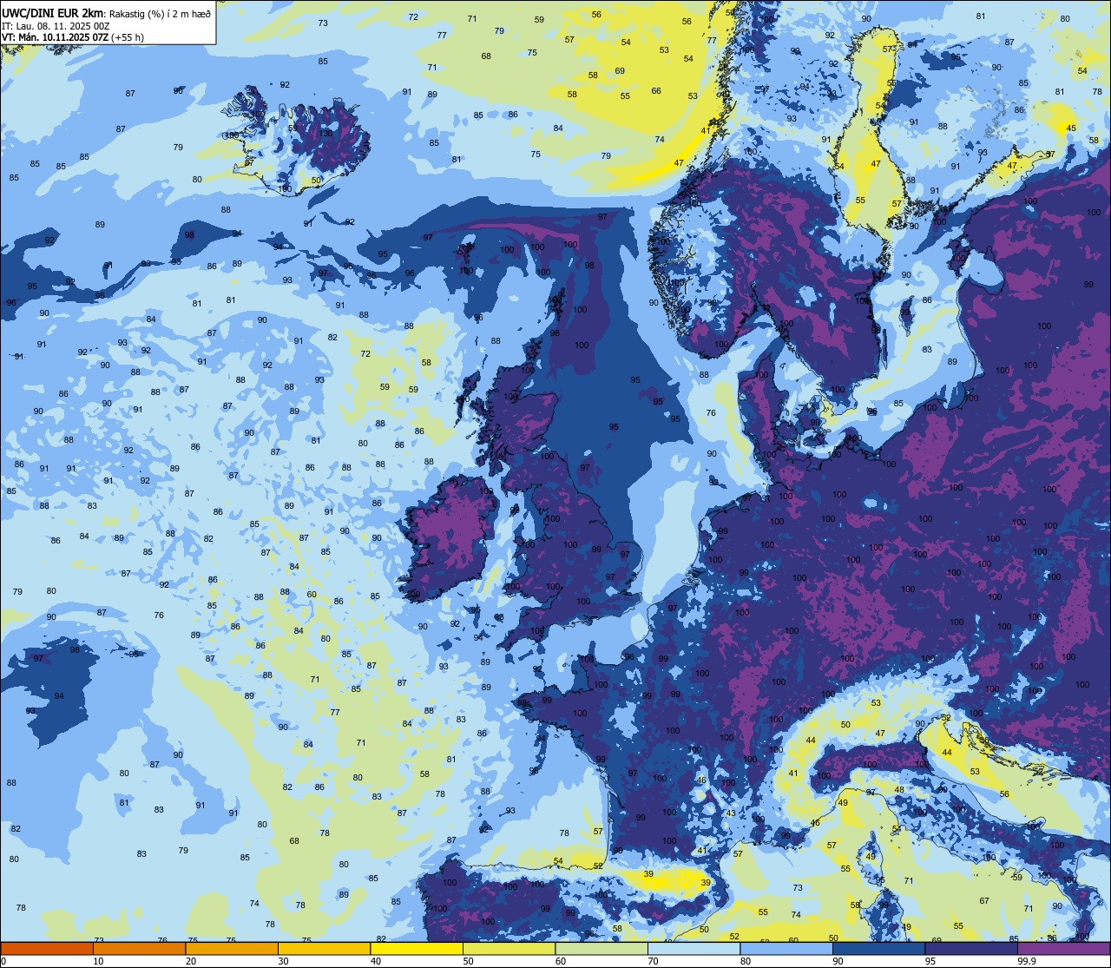The image size is (1111, 968).
Task: Click the 45 humidity value over Finland
Action: (x=1071, y=128)
